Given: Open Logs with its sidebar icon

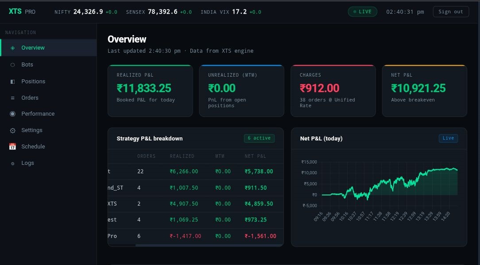Looking at the screenshot, I should point(12,163).
